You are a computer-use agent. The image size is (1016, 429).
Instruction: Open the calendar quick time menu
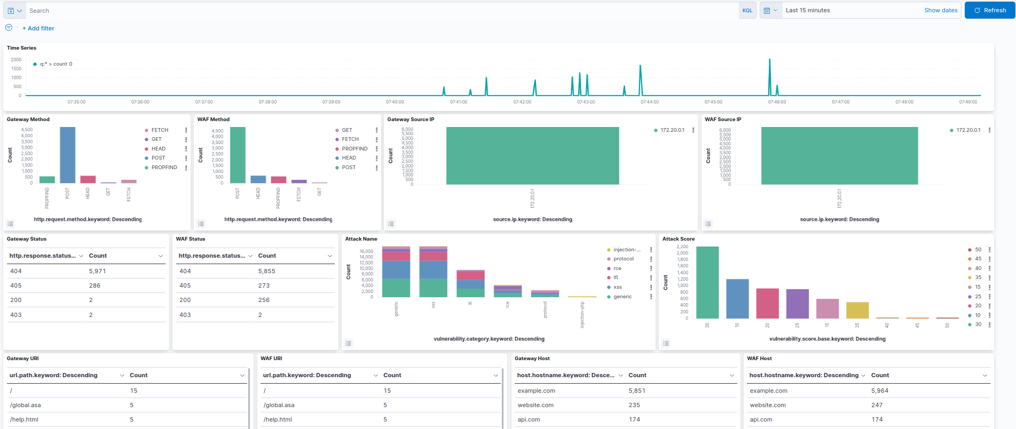click(770, 11)
